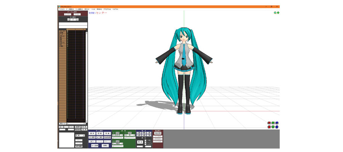Toggle the bottom checkbox in 再生 panel
343x152 pixels.
pos(146,144)
